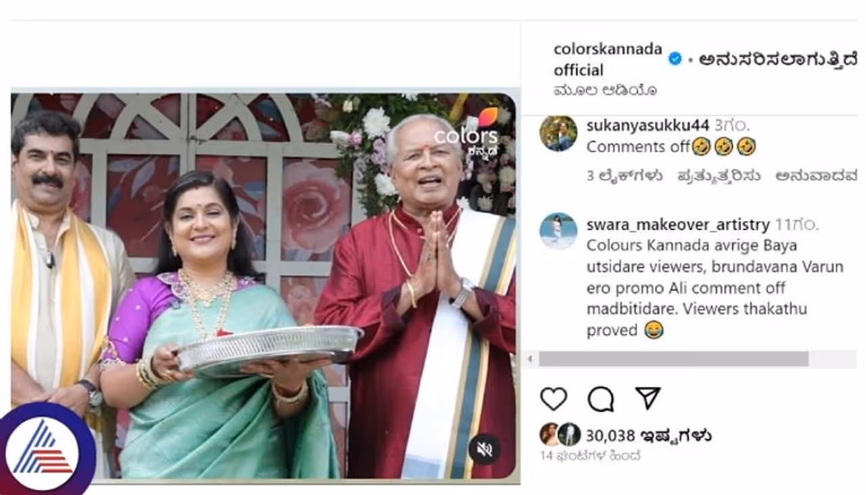Click the liker avatars beside likes count
Viewport: 866px width, 495px height.
560,434
